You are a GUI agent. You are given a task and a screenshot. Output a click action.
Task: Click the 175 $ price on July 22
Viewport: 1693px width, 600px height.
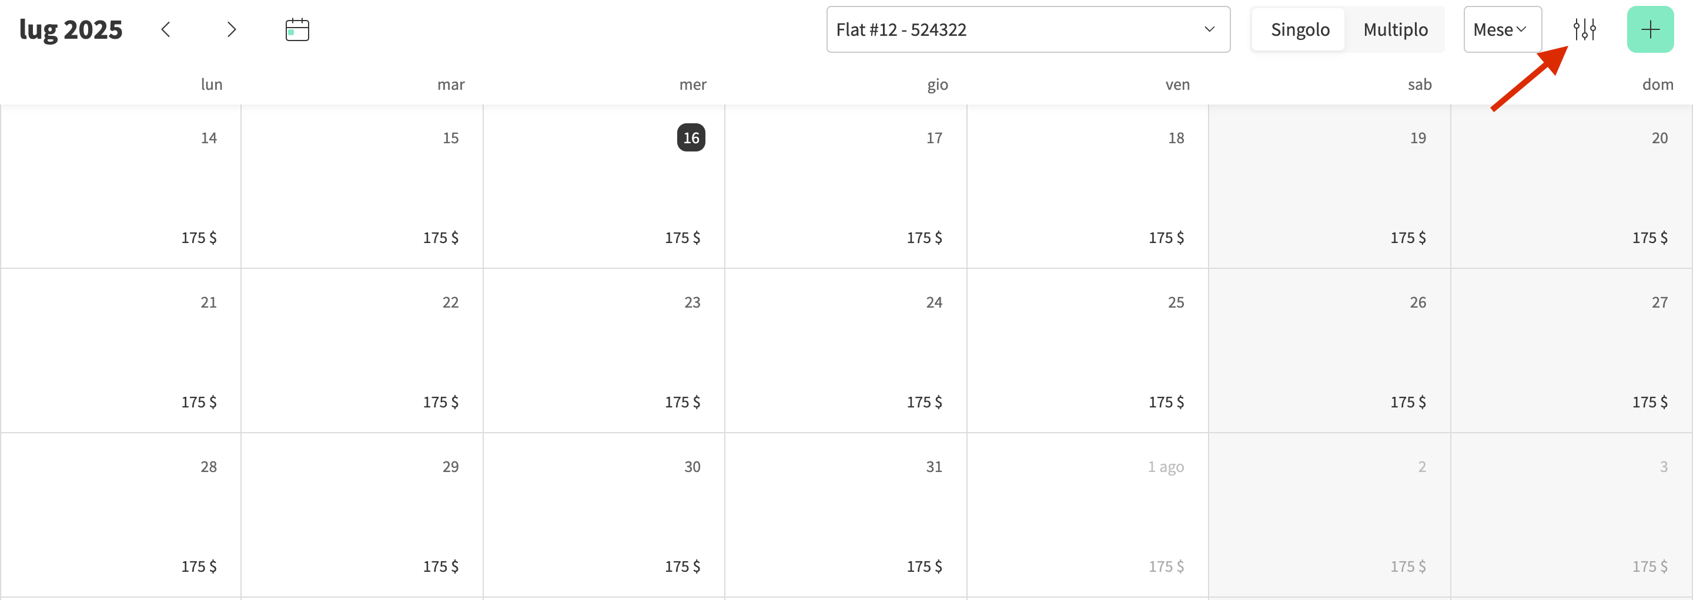pos(440,402)
